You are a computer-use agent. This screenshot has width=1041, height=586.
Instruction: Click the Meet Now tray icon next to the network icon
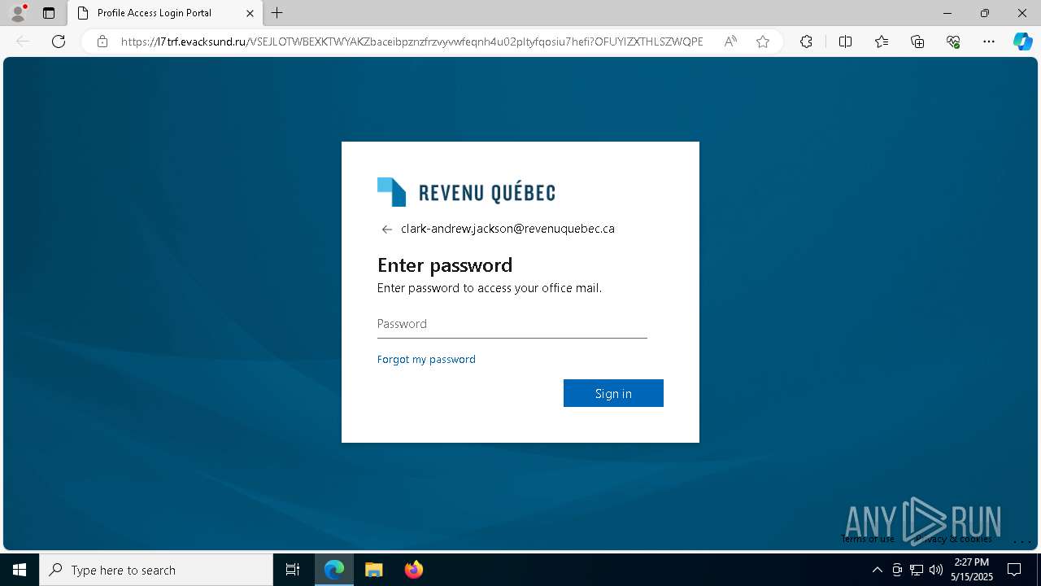[x=897, y=570]
